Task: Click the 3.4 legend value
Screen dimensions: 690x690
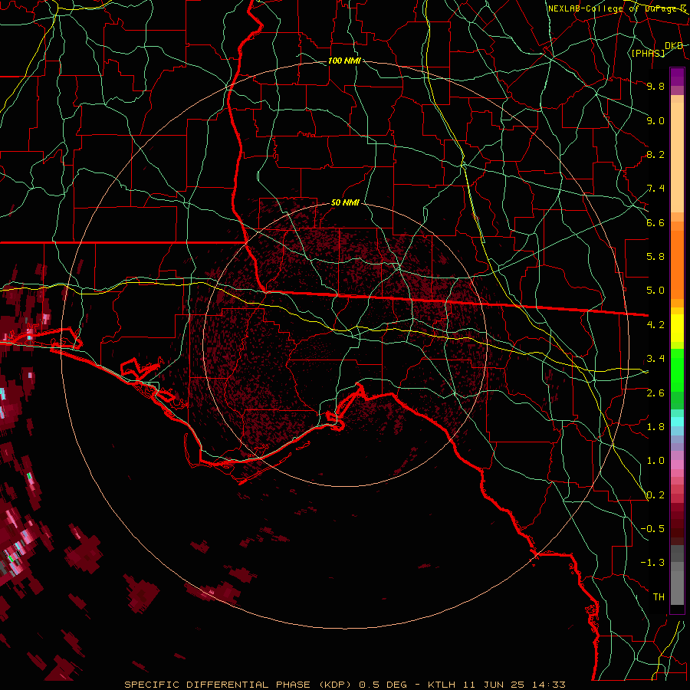Action: click(655, 359)
